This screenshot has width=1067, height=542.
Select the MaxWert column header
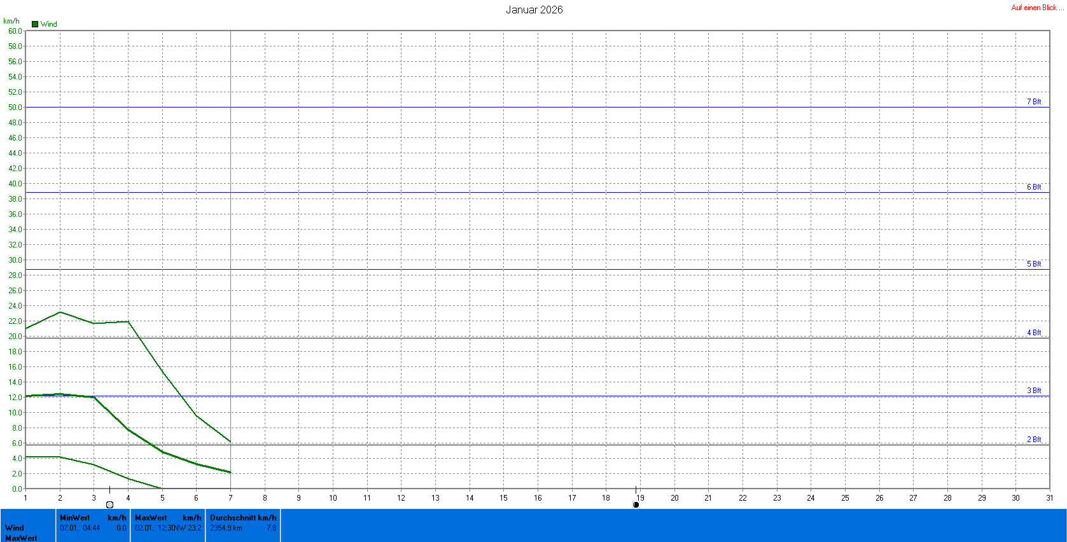(151, 518)
